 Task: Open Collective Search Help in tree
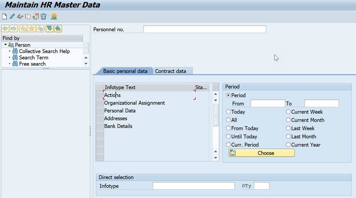pyautogui.click(x=44, y=51)
